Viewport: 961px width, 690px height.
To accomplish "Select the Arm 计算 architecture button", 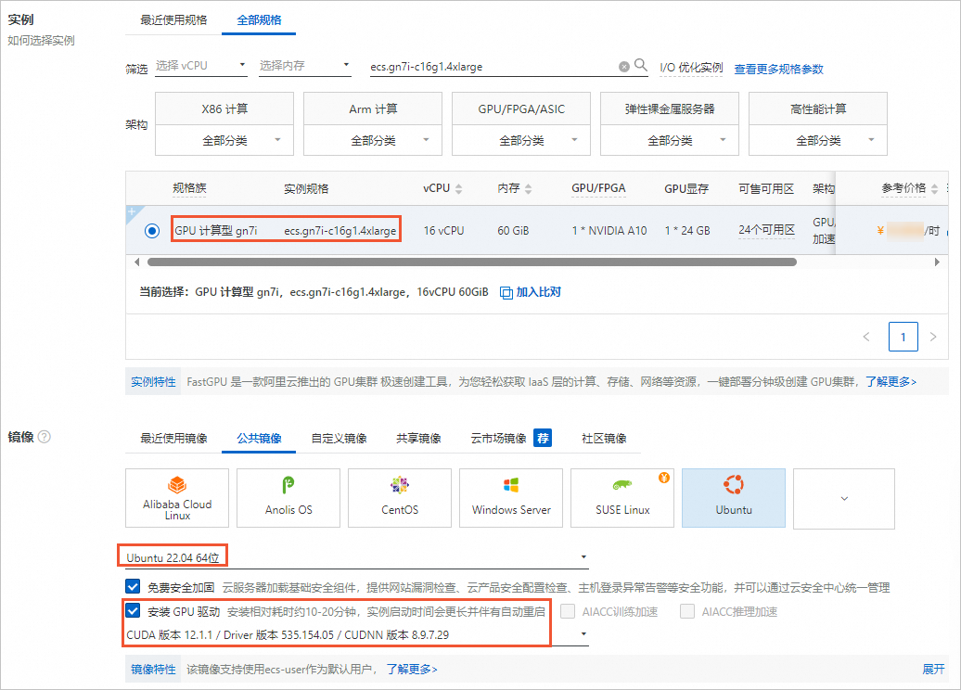I will [373, 109].
